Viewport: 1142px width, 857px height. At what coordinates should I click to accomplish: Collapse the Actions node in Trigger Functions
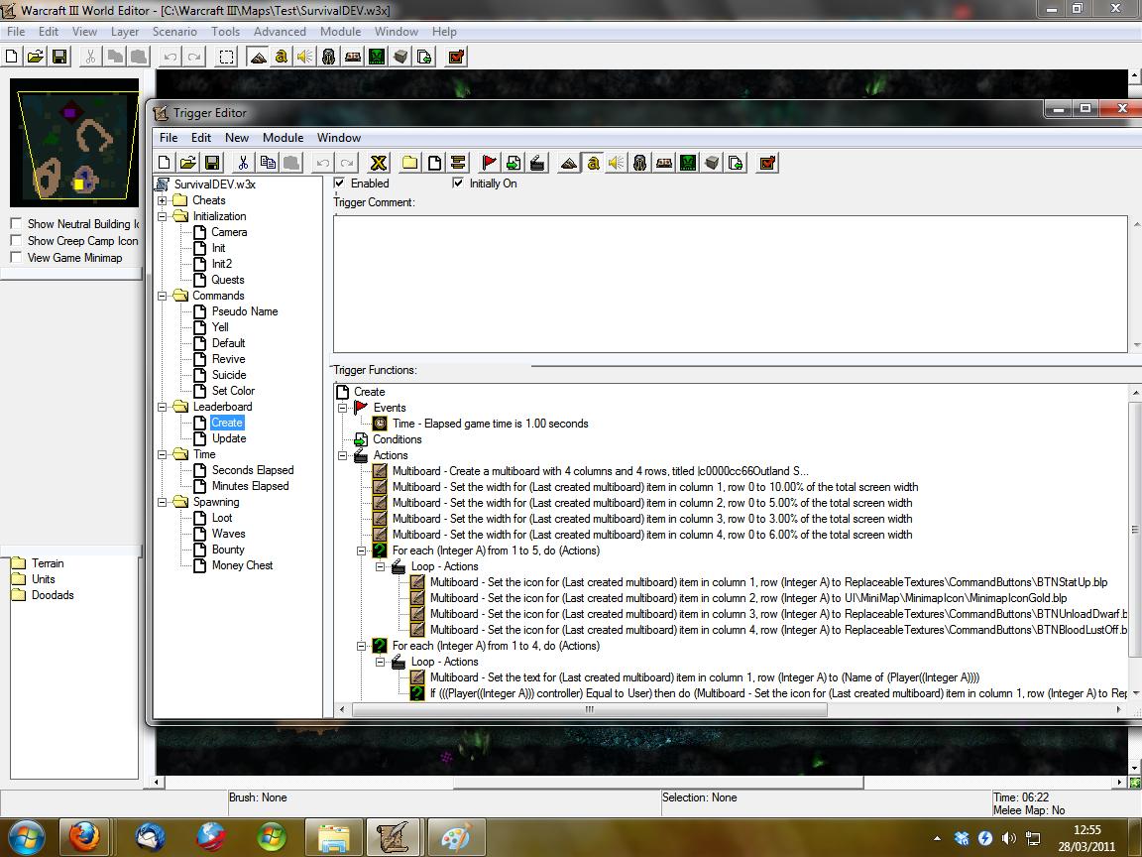point(342,455)
